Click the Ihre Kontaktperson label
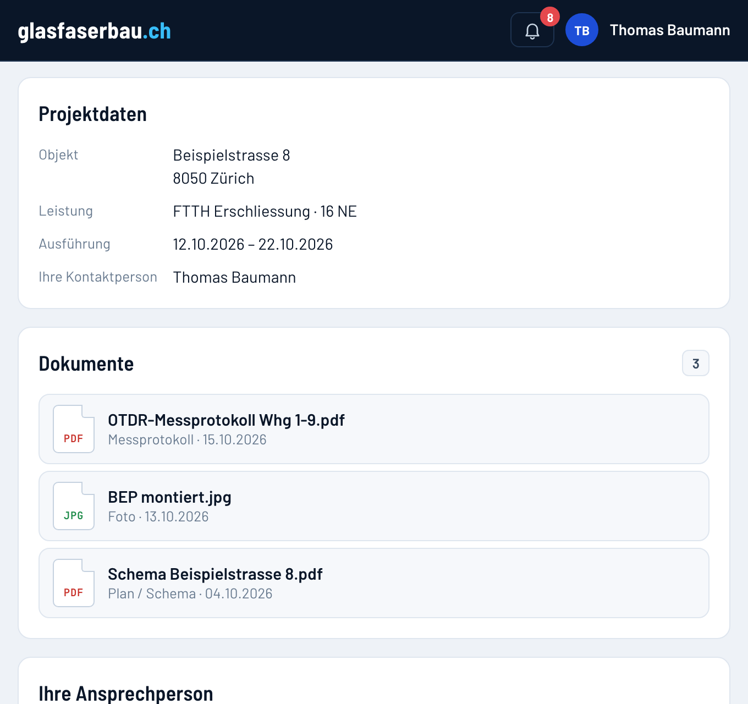This screenshot has height=704, width=748. [98, 277]
